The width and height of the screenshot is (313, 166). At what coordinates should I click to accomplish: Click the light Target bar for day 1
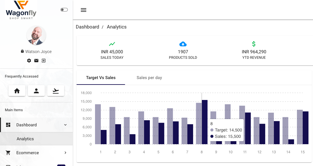tap(98, 124)
